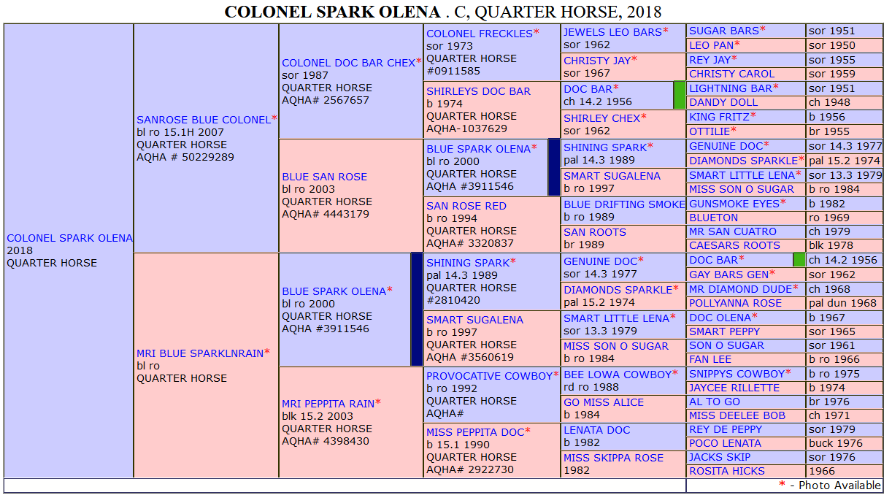The image size is (892, 495).
Task: Click SMART SUGALENA link above AQHA #3560619
Action: (474, 320)
